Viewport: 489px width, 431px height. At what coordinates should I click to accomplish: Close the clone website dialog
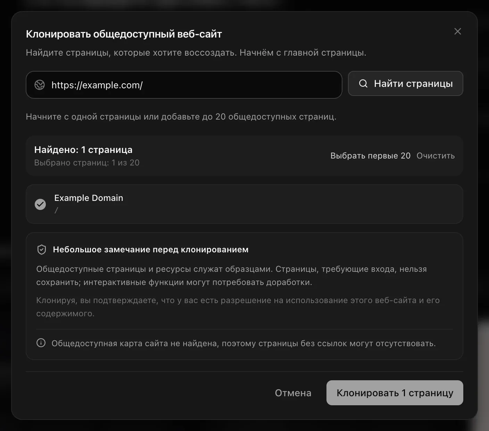pos(458,31)
